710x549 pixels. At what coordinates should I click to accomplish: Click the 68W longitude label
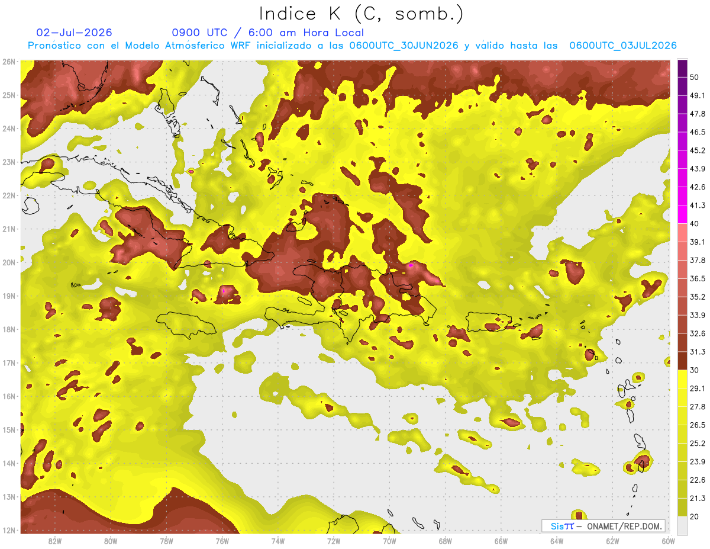(446, 541)
